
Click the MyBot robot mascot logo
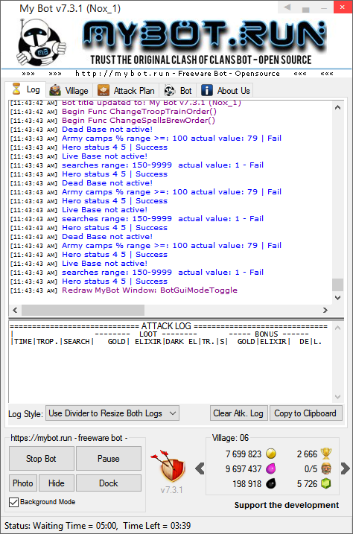pyautogui.click(x=40, y=42)
